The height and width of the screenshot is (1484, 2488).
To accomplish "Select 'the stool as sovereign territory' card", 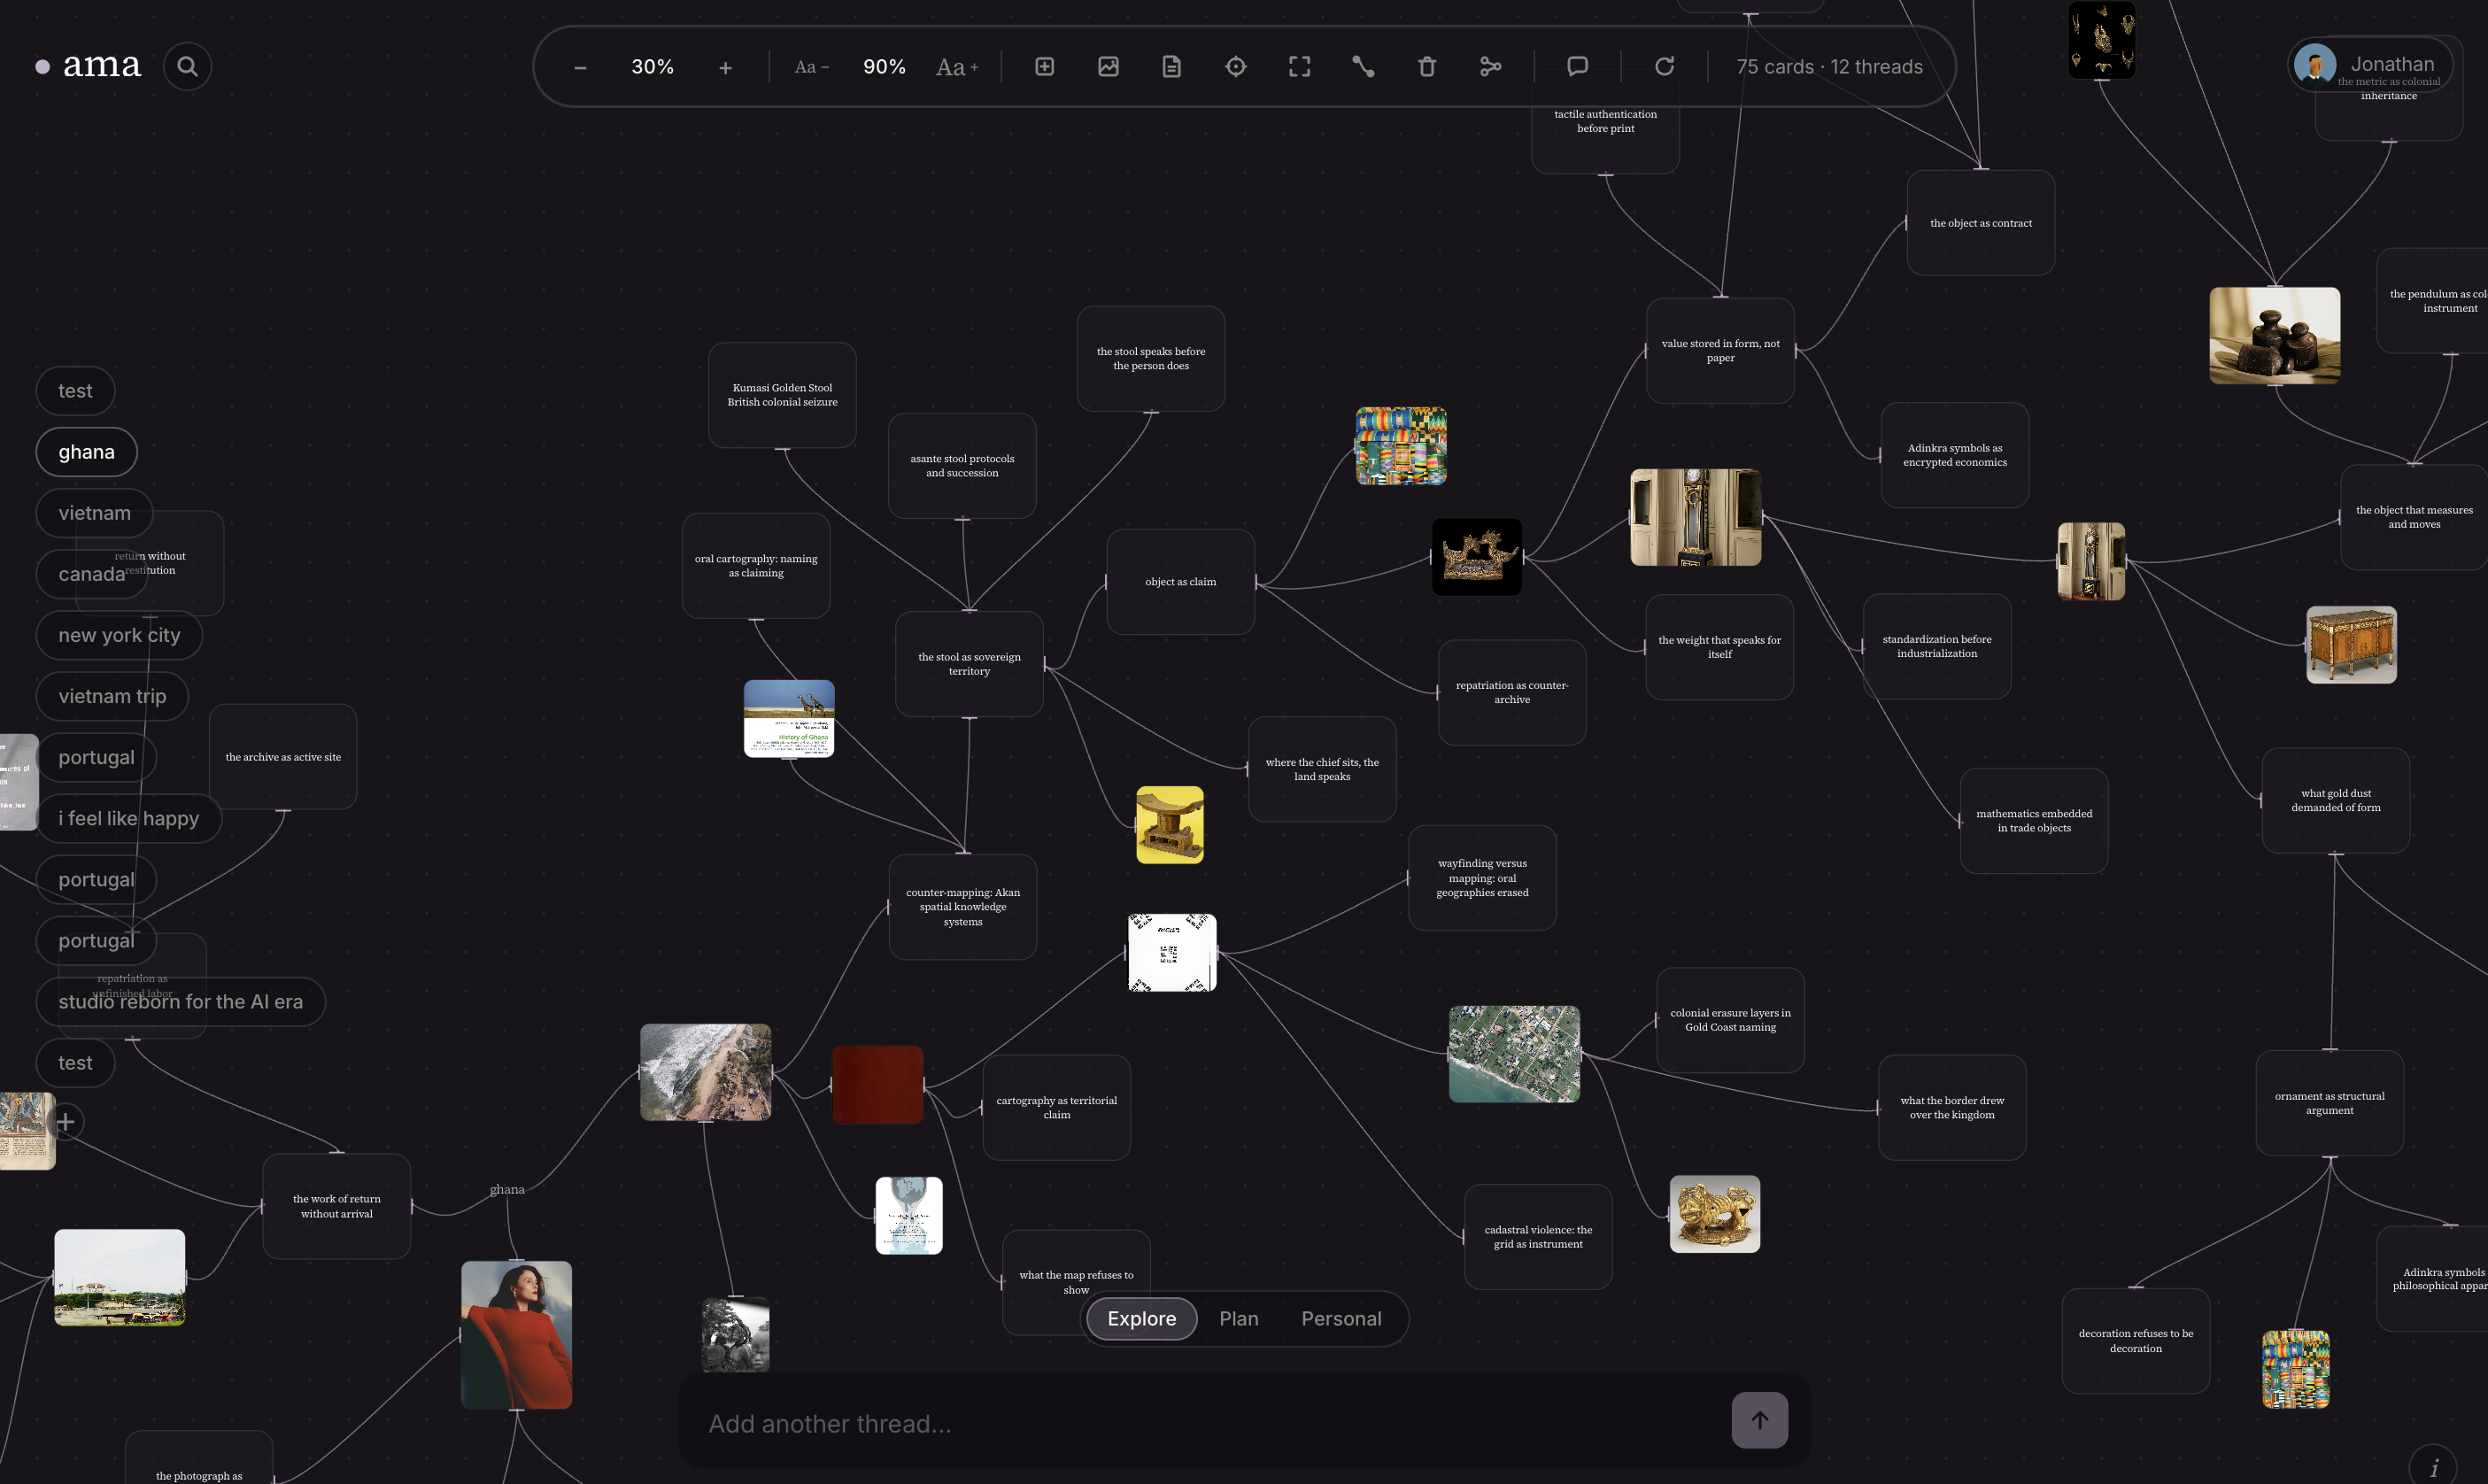I will coord(969,664).
